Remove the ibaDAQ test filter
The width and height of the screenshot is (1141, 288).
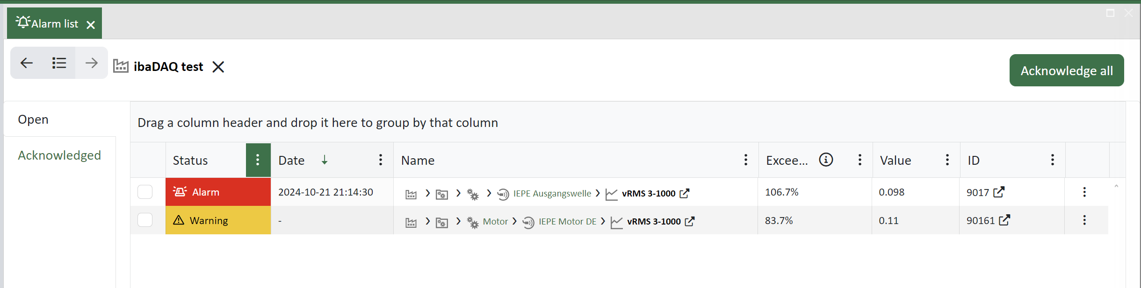coord(218,67)
